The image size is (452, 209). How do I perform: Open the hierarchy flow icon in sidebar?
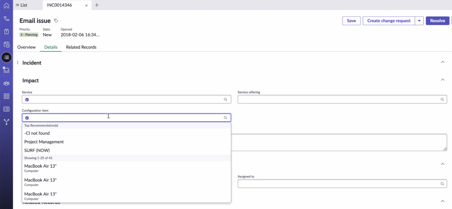[x=6, y=18]
